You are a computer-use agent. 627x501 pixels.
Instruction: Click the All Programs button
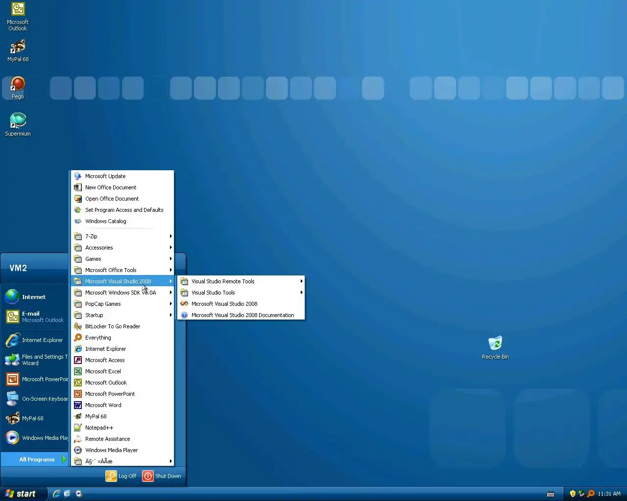point(35,459)
